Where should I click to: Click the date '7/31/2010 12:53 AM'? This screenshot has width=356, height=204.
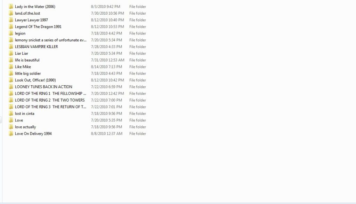tap(108, 60)
